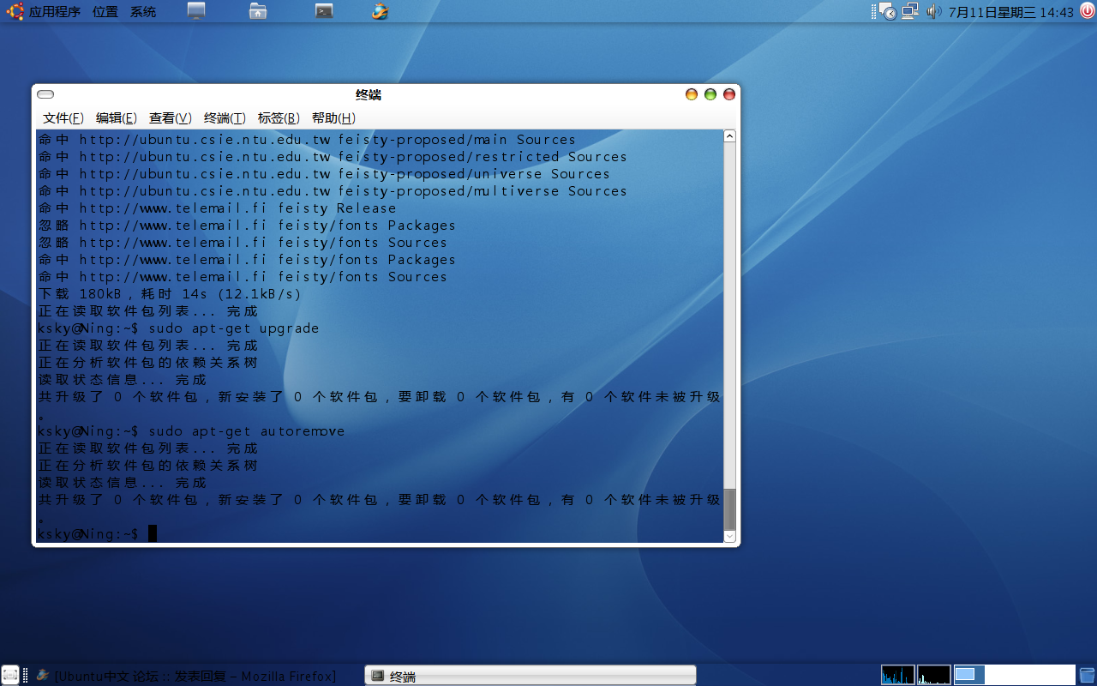Click the 终端 taskbar button

click(x=530, y=677)
